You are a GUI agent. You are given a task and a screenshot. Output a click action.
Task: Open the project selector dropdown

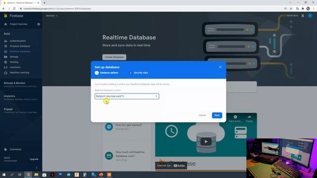pos(52,16)
